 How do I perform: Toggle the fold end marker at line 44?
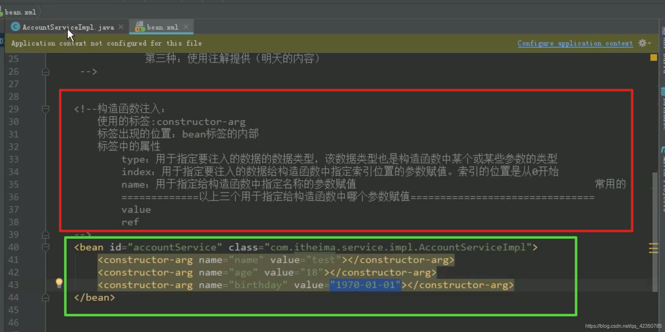[x=45, y=298]
